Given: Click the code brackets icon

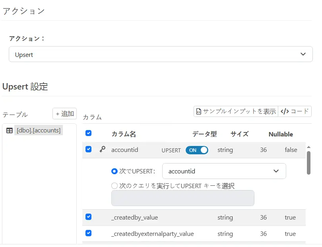Looking at the screenshot, I should click(285, 111).
